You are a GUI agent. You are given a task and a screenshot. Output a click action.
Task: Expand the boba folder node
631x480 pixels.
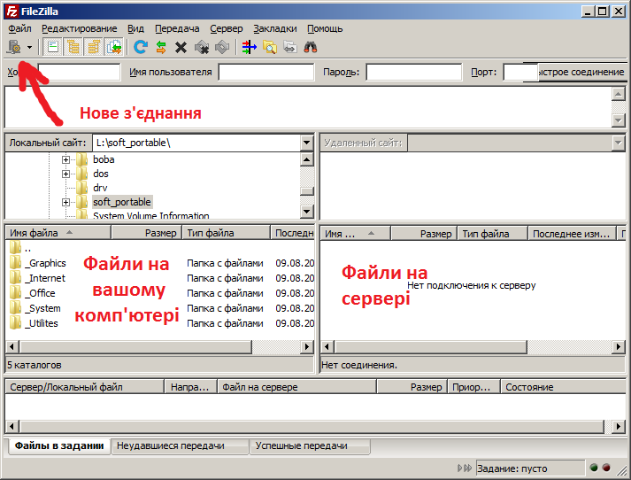coord(65,160)
